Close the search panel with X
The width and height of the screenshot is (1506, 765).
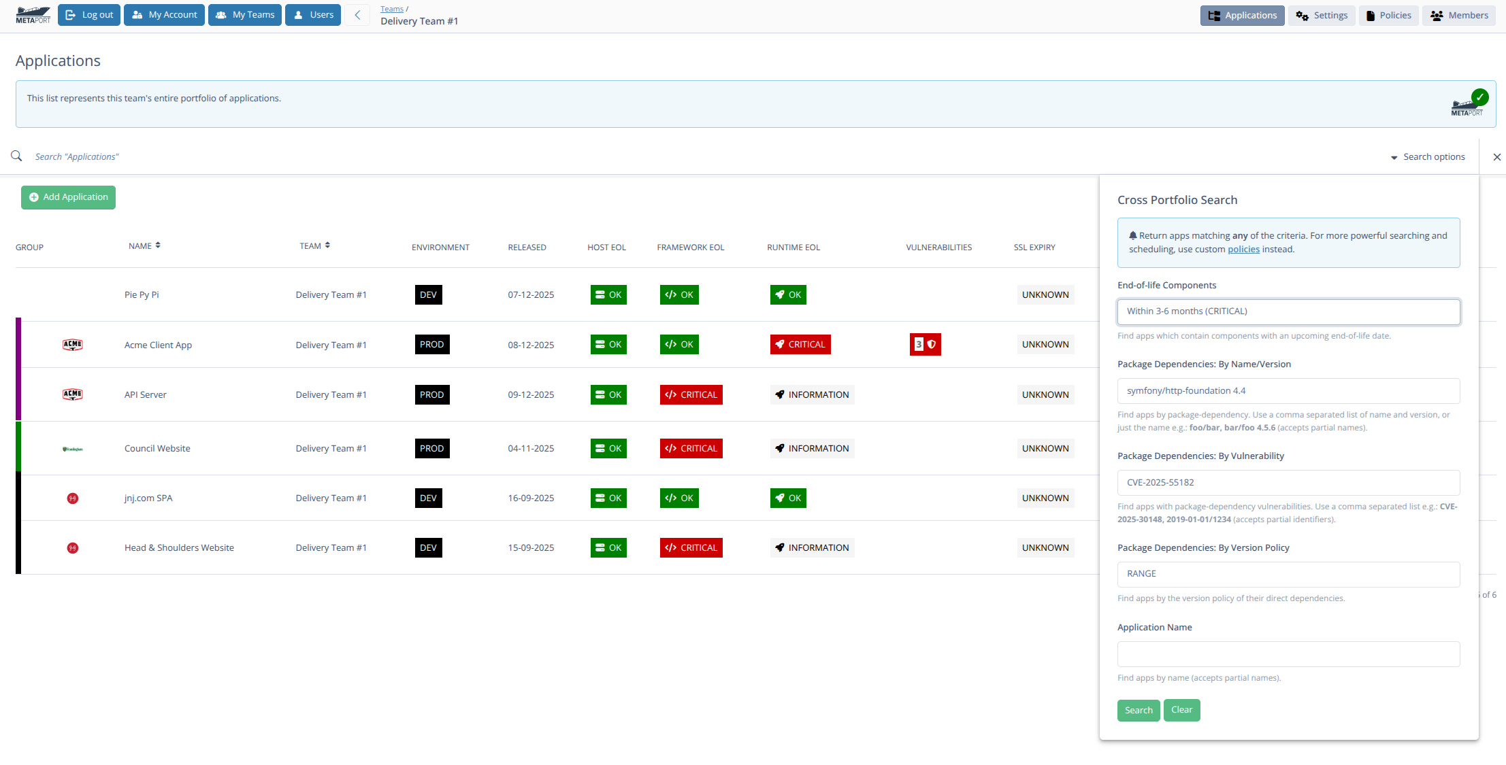click(1496, 157)
